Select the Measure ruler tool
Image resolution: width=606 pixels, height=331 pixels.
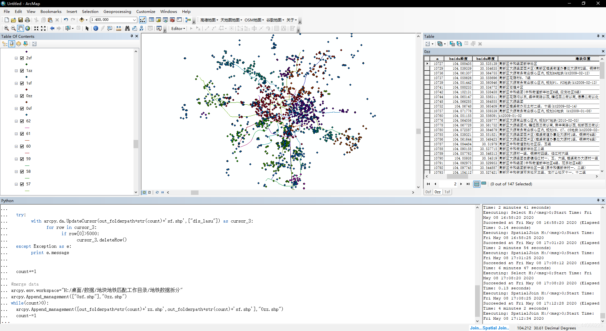click(119, 28)
